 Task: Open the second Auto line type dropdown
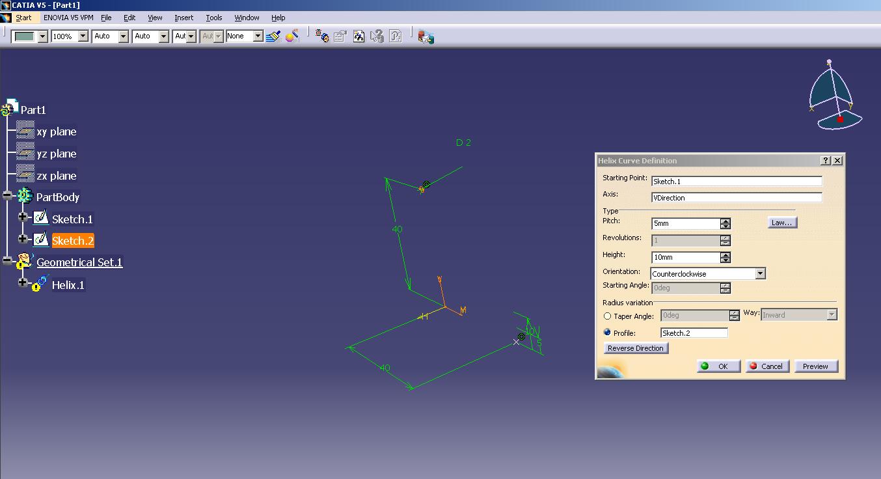tap(163, 36)
